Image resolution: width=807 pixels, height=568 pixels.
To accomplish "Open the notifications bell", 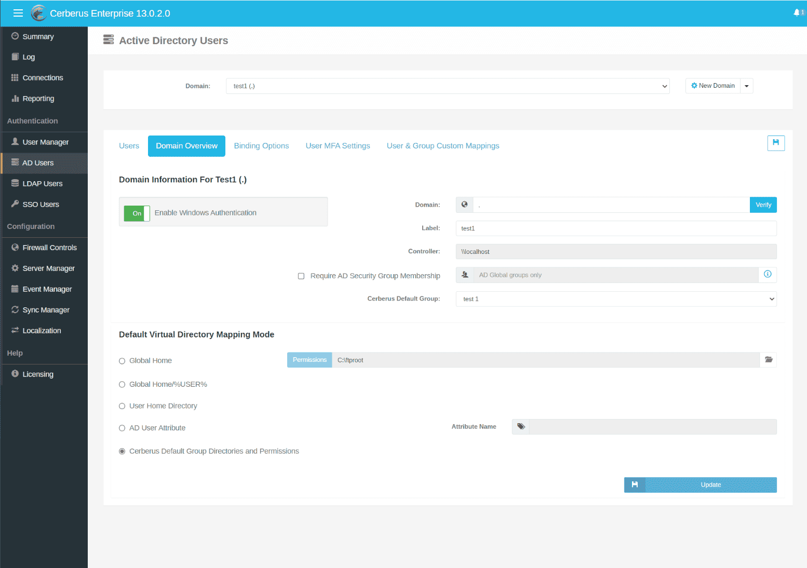I will [x=797, y=12].
